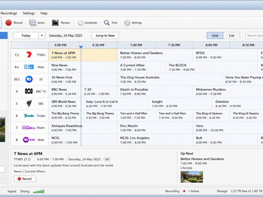This screenshot has width=263, height=197.
Task: Select Italy: Love It or List It
Action: [115, 104]
